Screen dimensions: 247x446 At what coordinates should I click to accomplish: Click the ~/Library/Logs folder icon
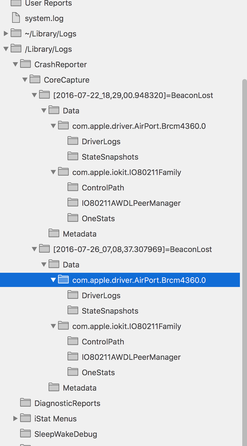(16, 33)
